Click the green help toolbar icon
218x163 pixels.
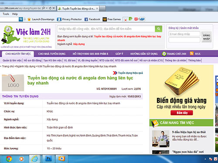click(130, 19)
